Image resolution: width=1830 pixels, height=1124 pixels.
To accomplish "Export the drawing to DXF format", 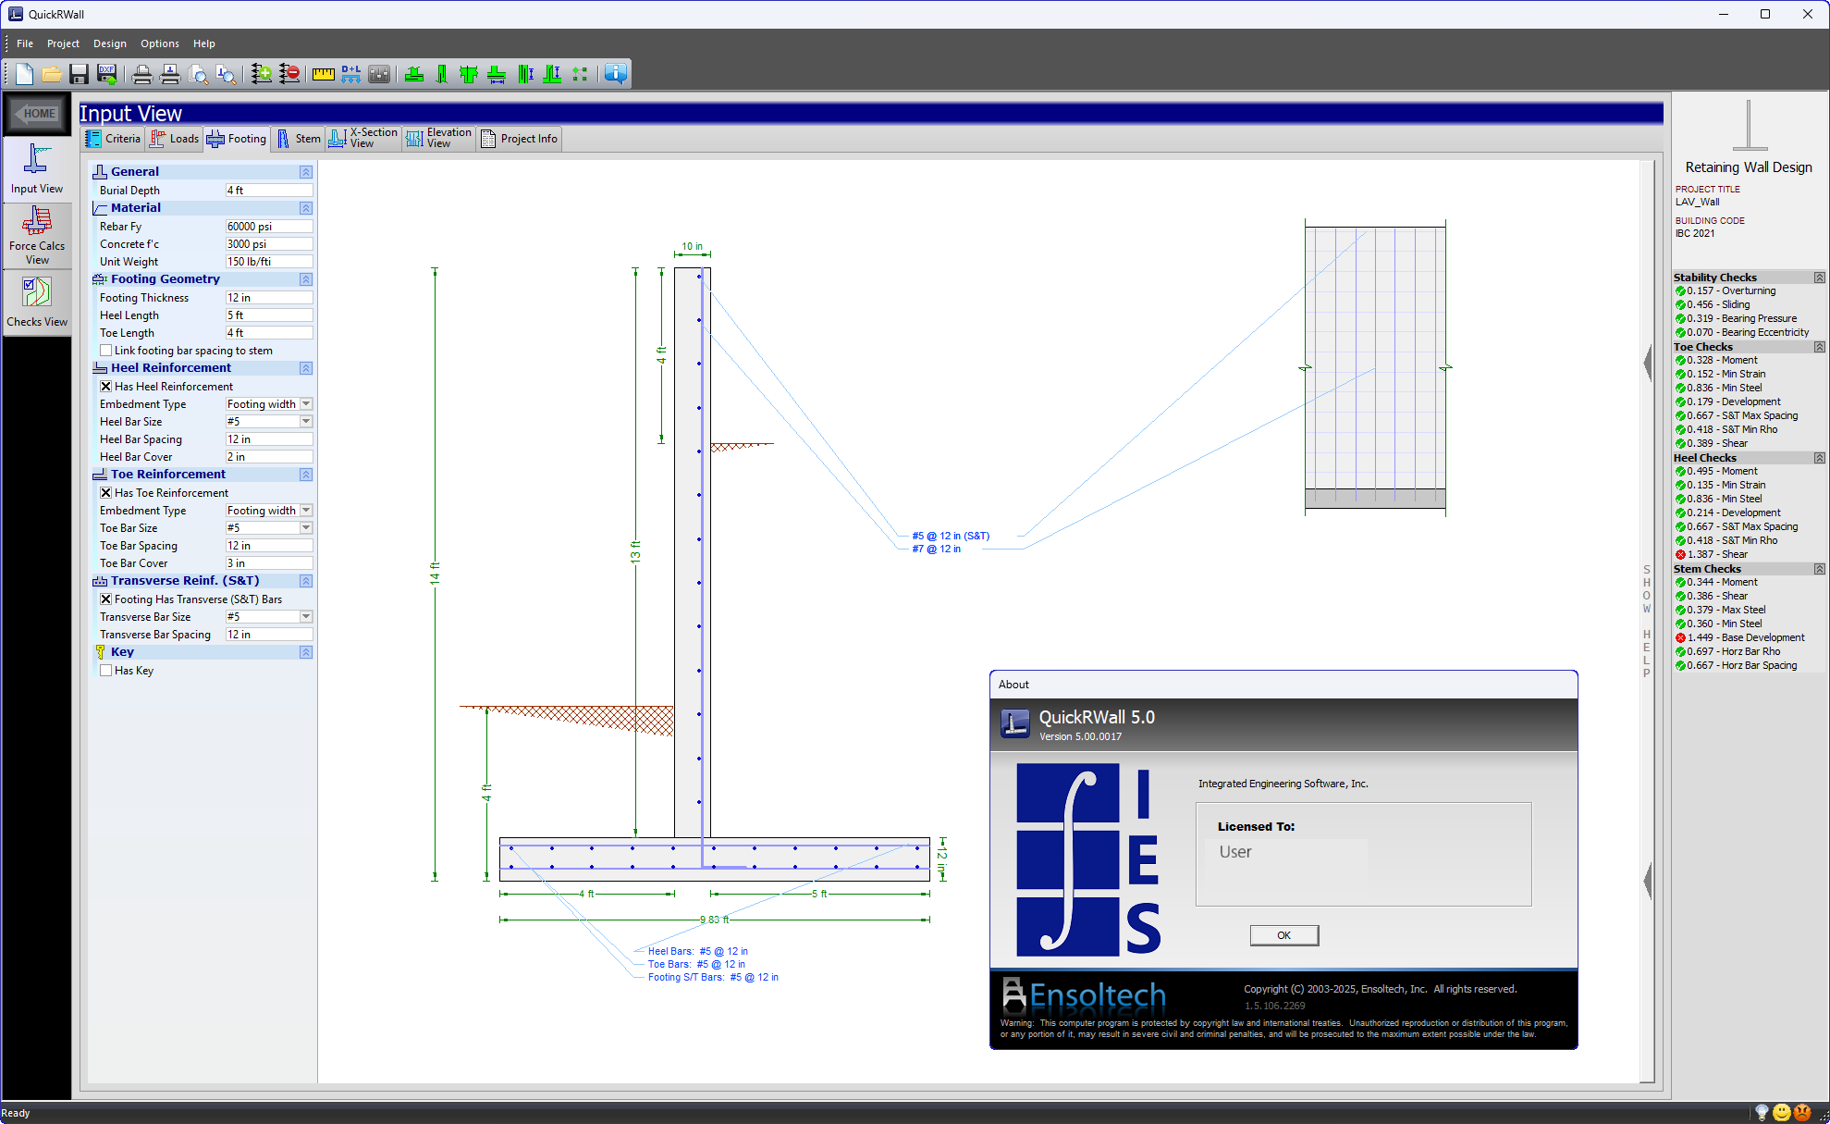I will pyautogui.click(x=106, y=74).
